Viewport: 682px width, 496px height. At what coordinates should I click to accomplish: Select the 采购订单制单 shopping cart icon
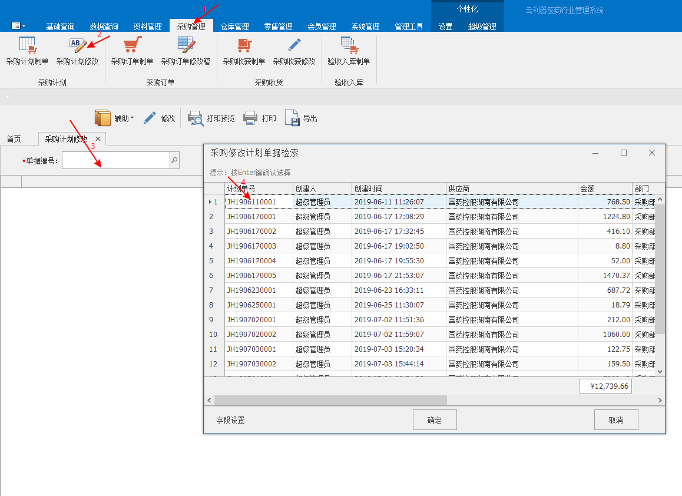tap(132, 46)
